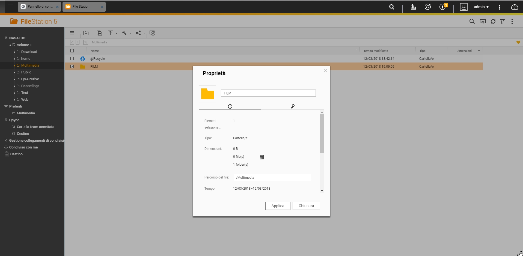Image resolution: width=523 pixels, height=256 pixels.
Task: Expand the Download folder in tree
Action: 15,52
